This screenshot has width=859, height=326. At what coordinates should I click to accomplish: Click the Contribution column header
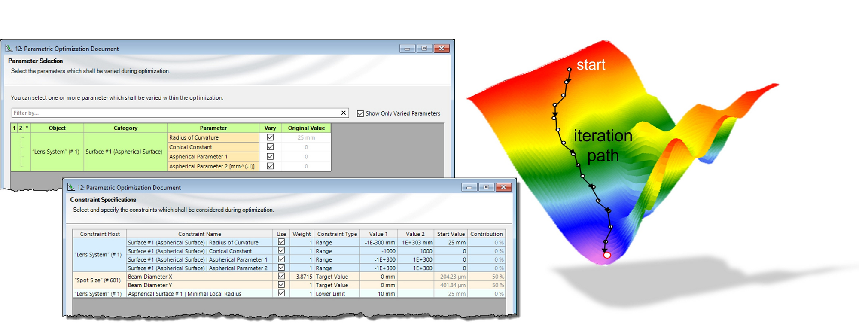coord(486,234)
